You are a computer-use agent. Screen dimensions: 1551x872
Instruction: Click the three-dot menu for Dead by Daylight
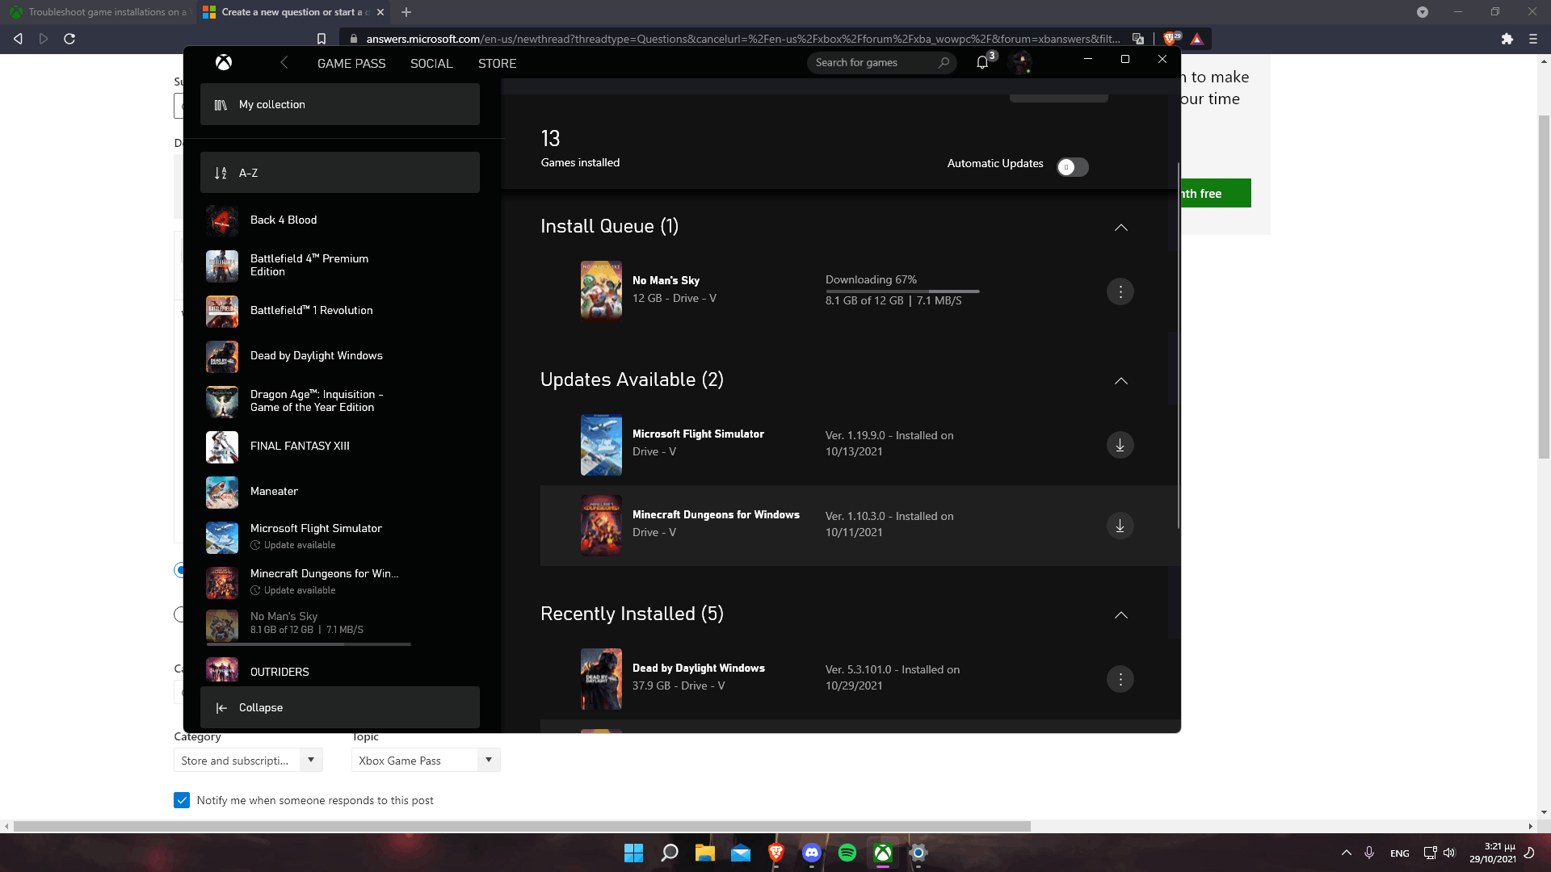pos(1120,679)
